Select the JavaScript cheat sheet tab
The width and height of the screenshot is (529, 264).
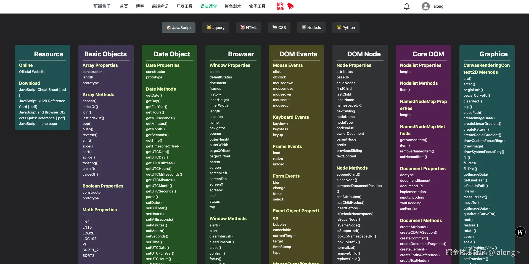(179, 28)
